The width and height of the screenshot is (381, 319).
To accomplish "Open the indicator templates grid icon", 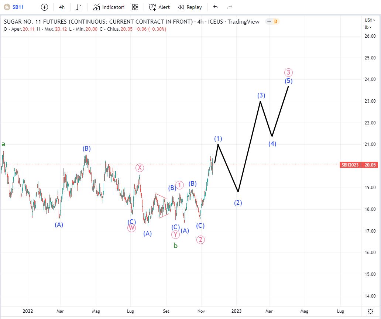I will 135,7.
